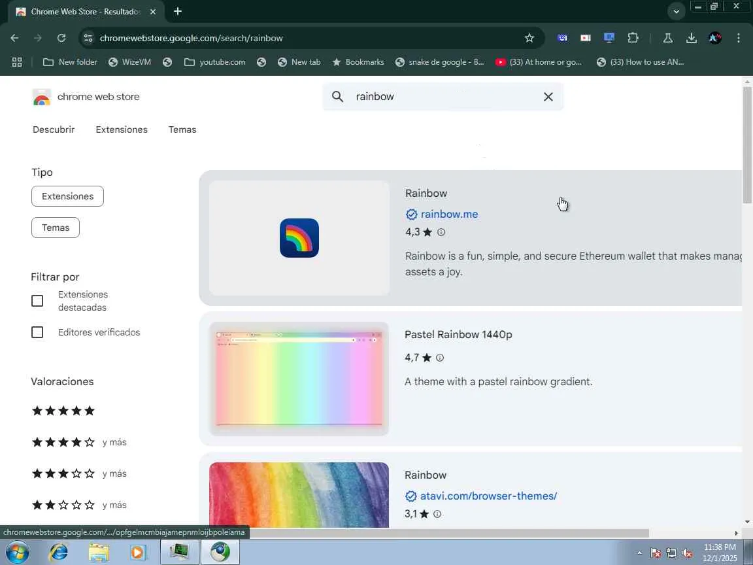Open the Windows Start button

[17, 552]
